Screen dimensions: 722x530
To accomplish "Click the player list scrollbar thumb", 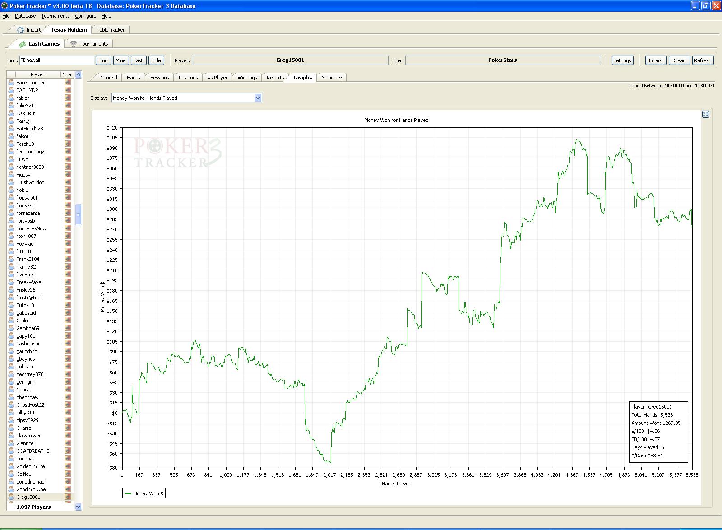I will (x=78, y=214).
